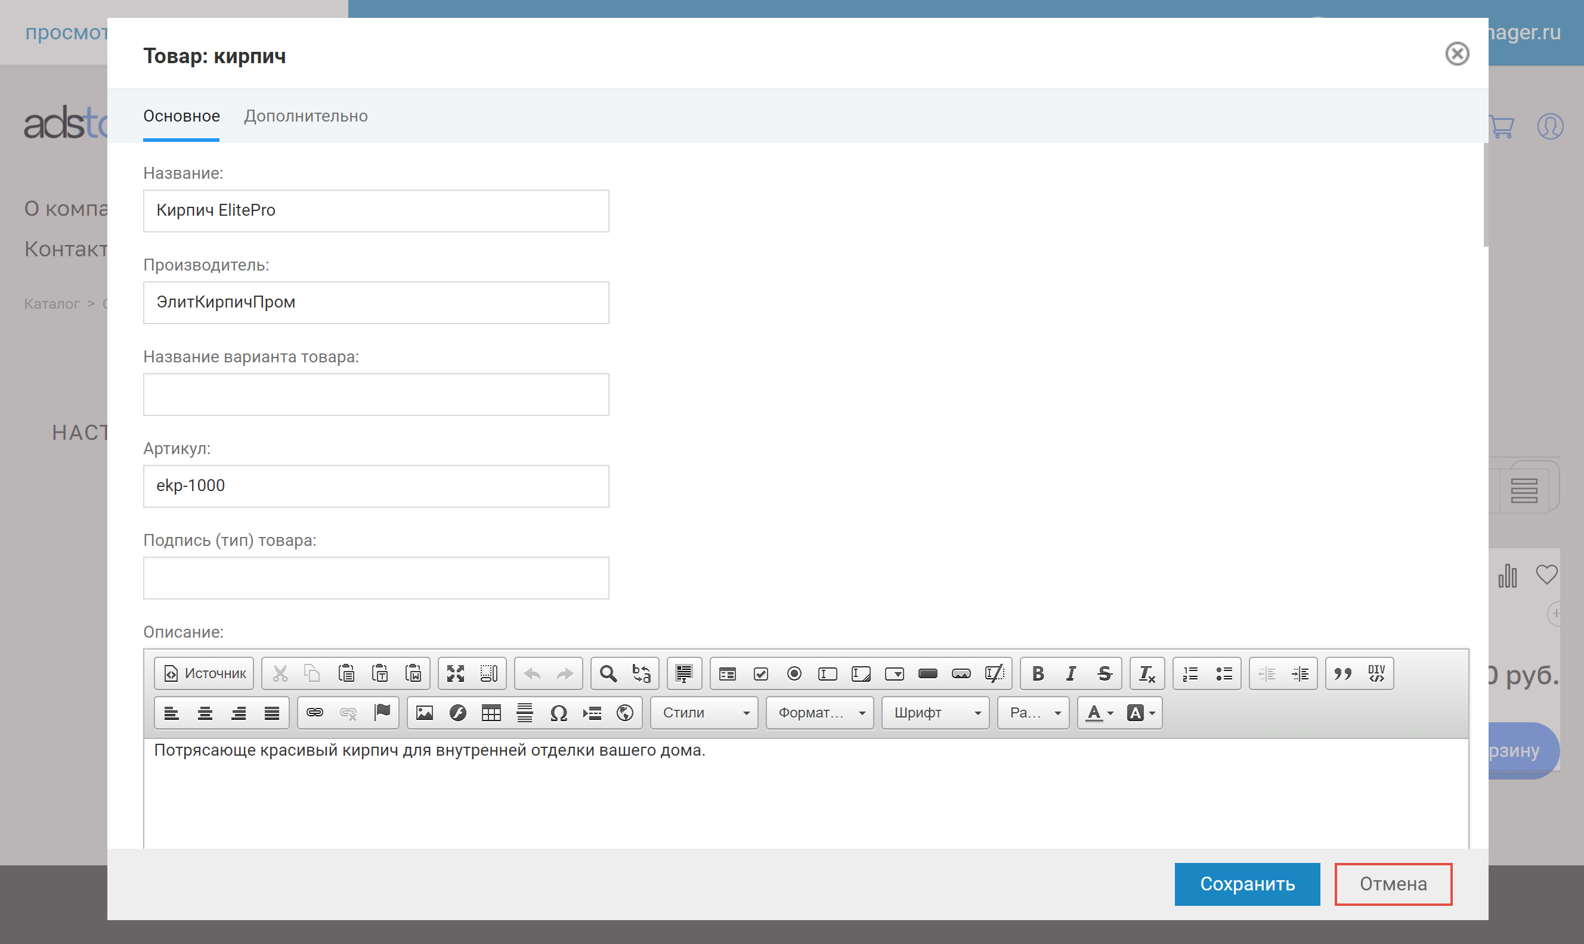
Task: Toggle italic formatting
Action: pyautogui.click(x=1071, y=673)
